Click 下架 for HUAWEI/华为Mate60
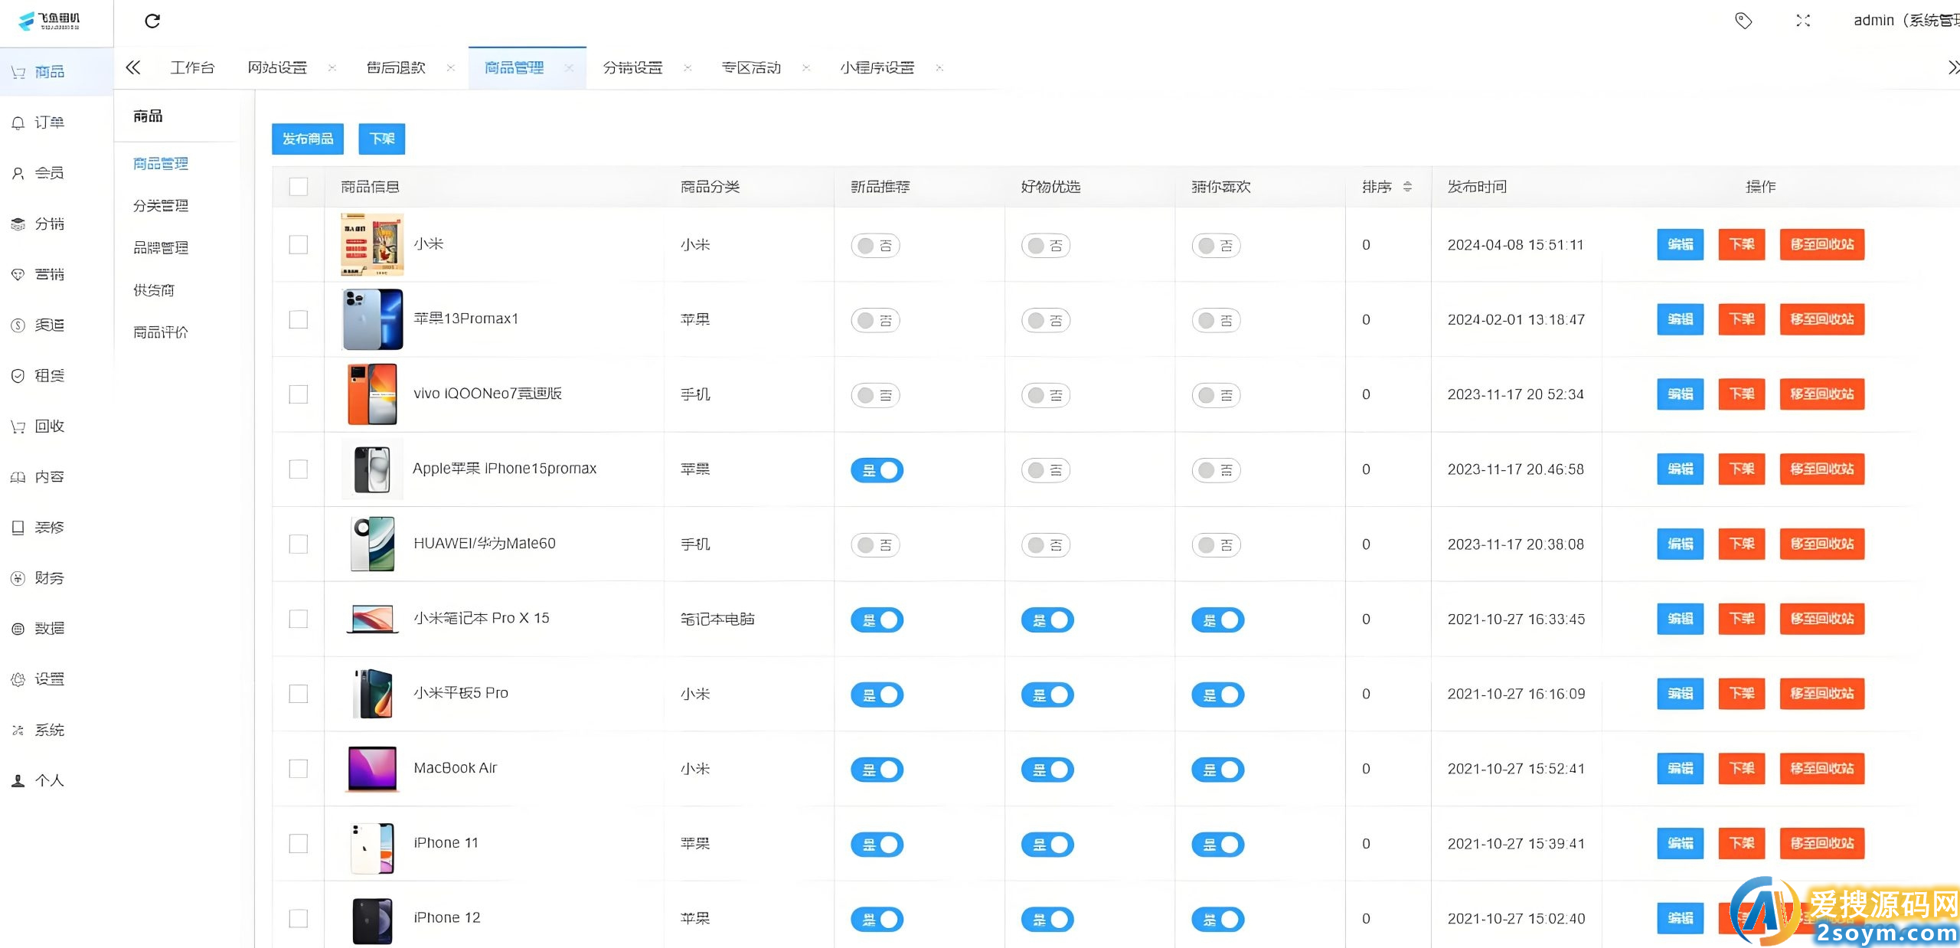 1742,544
